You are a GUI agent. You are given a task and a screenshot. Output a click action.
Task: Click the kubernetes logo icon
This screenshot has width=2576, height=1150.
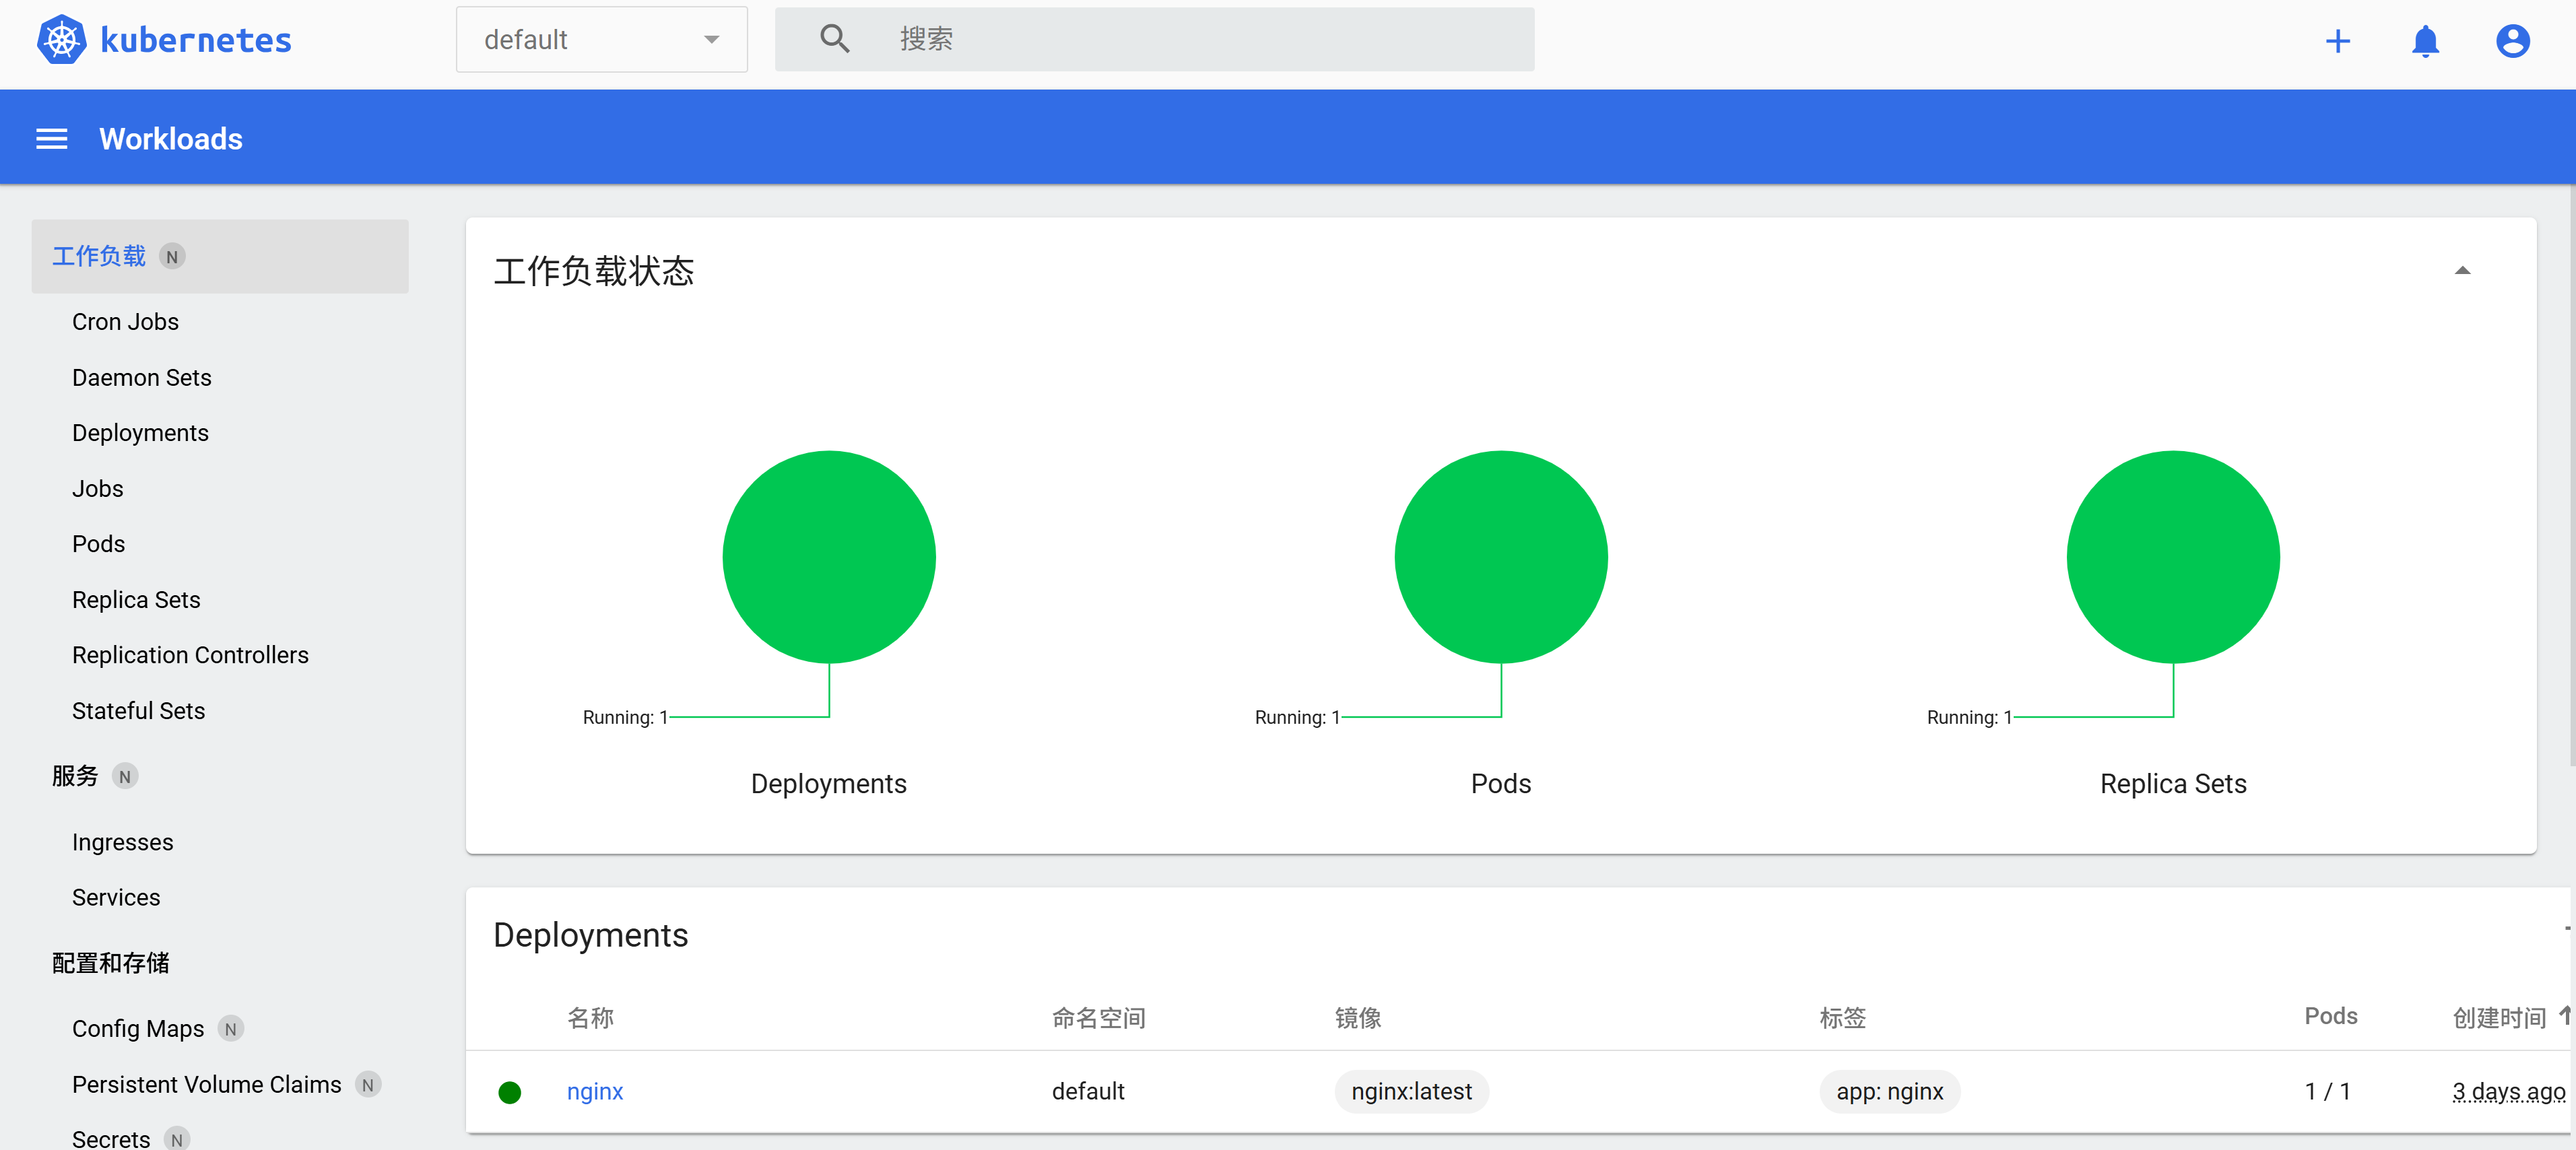61,39
